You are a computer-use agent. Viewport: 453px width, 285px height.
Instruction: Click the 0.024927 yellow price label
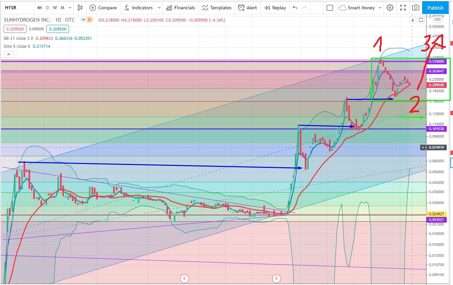pyautogui.click(x=436, y=214)
